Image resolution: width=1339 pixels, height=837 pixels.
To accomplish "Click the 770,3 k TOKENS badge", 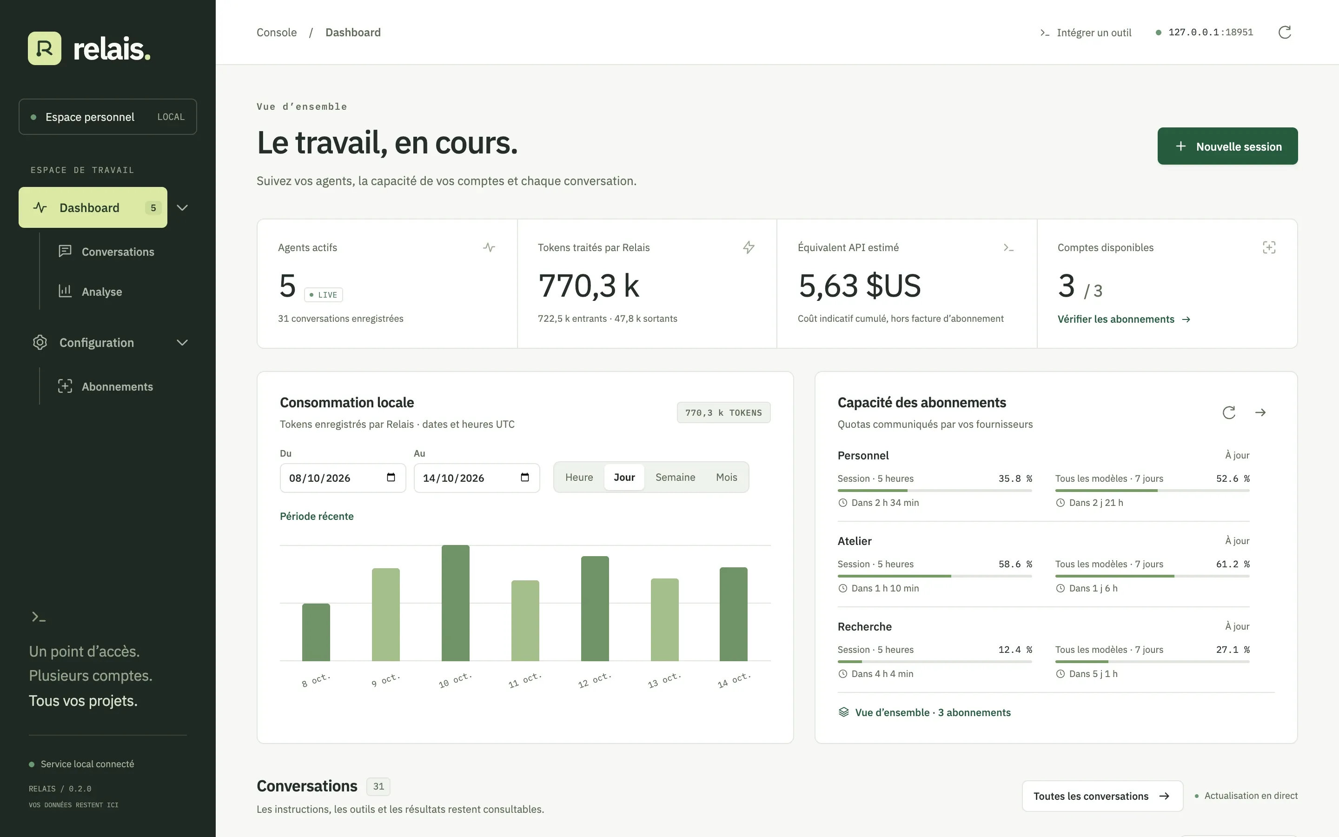I will pos(723,412).
